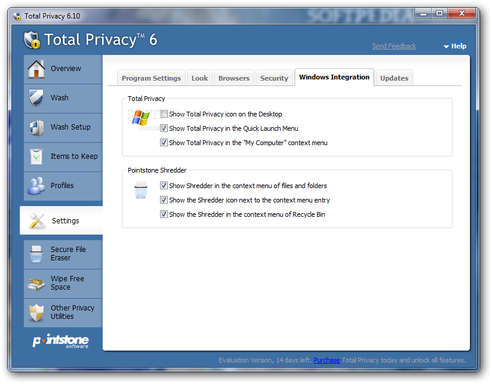Open the Overview section label
The width and height of the screenshot is (492, 384).
point(66,69)
